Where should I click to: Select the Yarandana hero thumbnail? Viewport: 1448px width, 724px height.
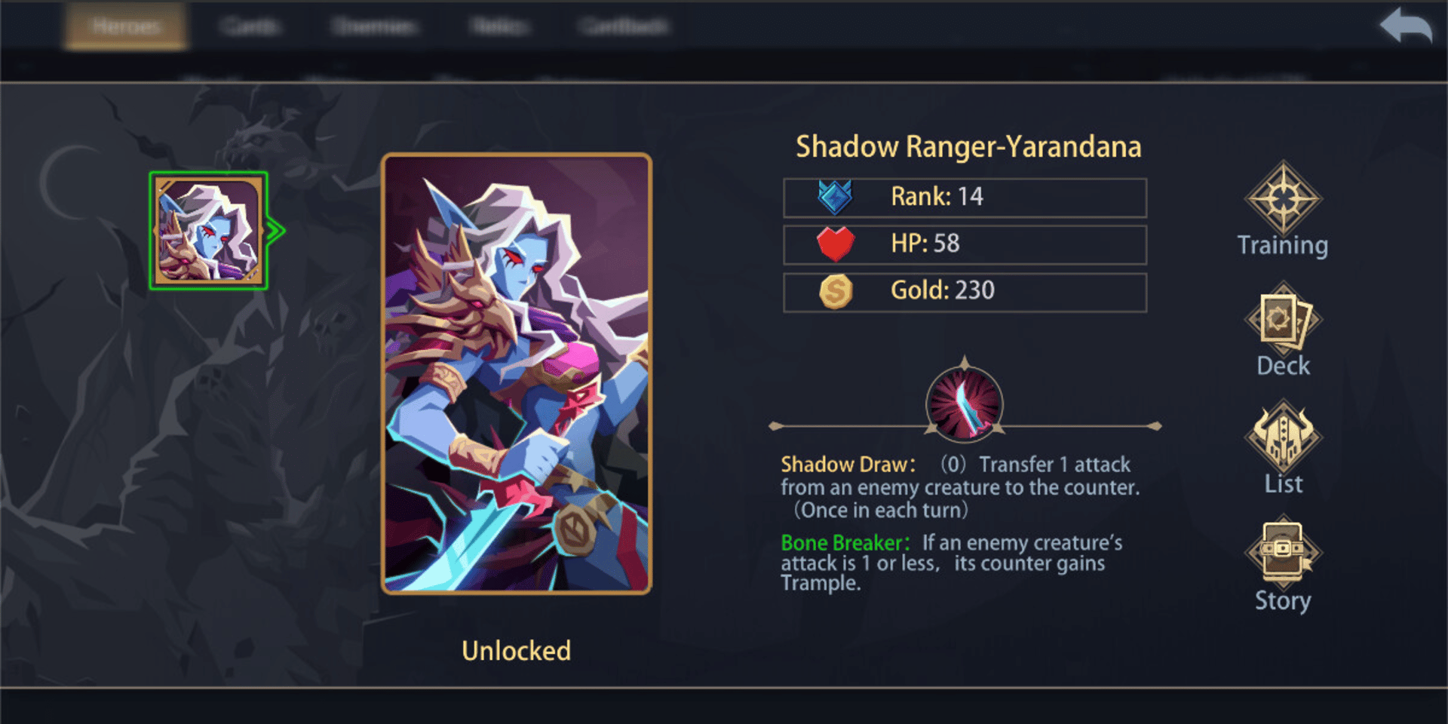pos(208,231)
